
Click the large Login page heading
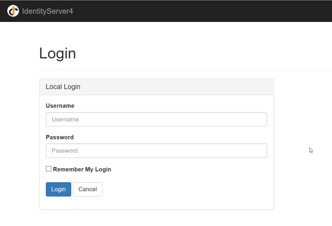pos(58,53)
